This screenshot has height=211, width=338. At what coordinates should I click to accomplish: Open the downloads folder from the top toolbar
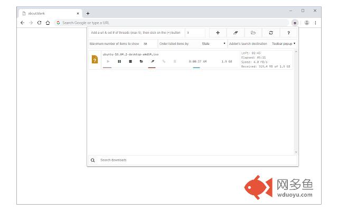pos(253,33)
